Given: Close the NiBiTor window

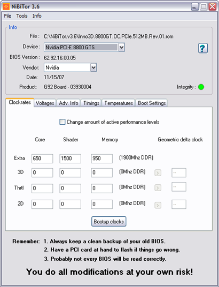Looking at the screenshot, I should pyautogui.click(x=213, y=6).
